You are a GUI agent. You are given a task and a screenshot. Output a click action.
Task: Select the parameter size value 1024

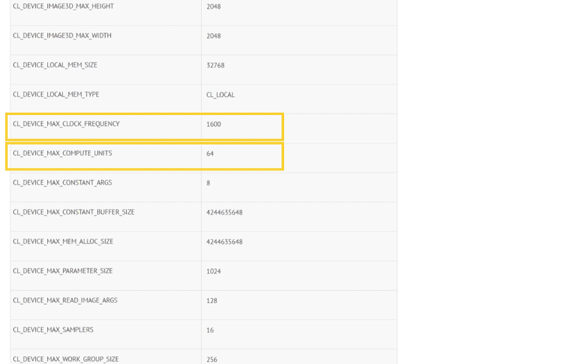214,271
